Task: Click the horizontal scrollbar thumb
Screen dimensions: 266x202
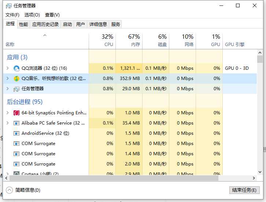Action: coord(114,178)
